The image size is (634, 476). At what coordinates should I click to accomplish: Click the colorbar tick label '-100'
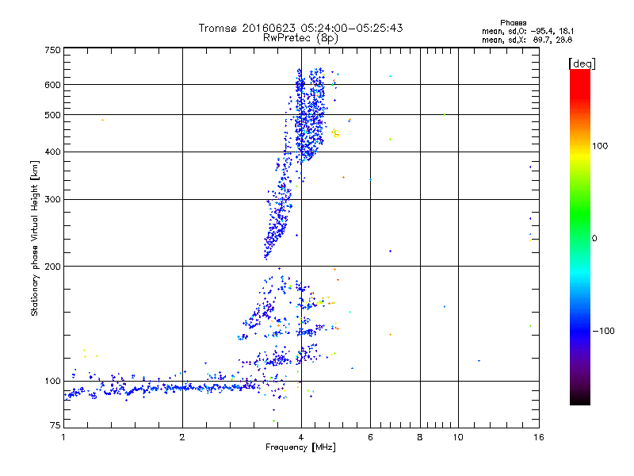point(603,331)
